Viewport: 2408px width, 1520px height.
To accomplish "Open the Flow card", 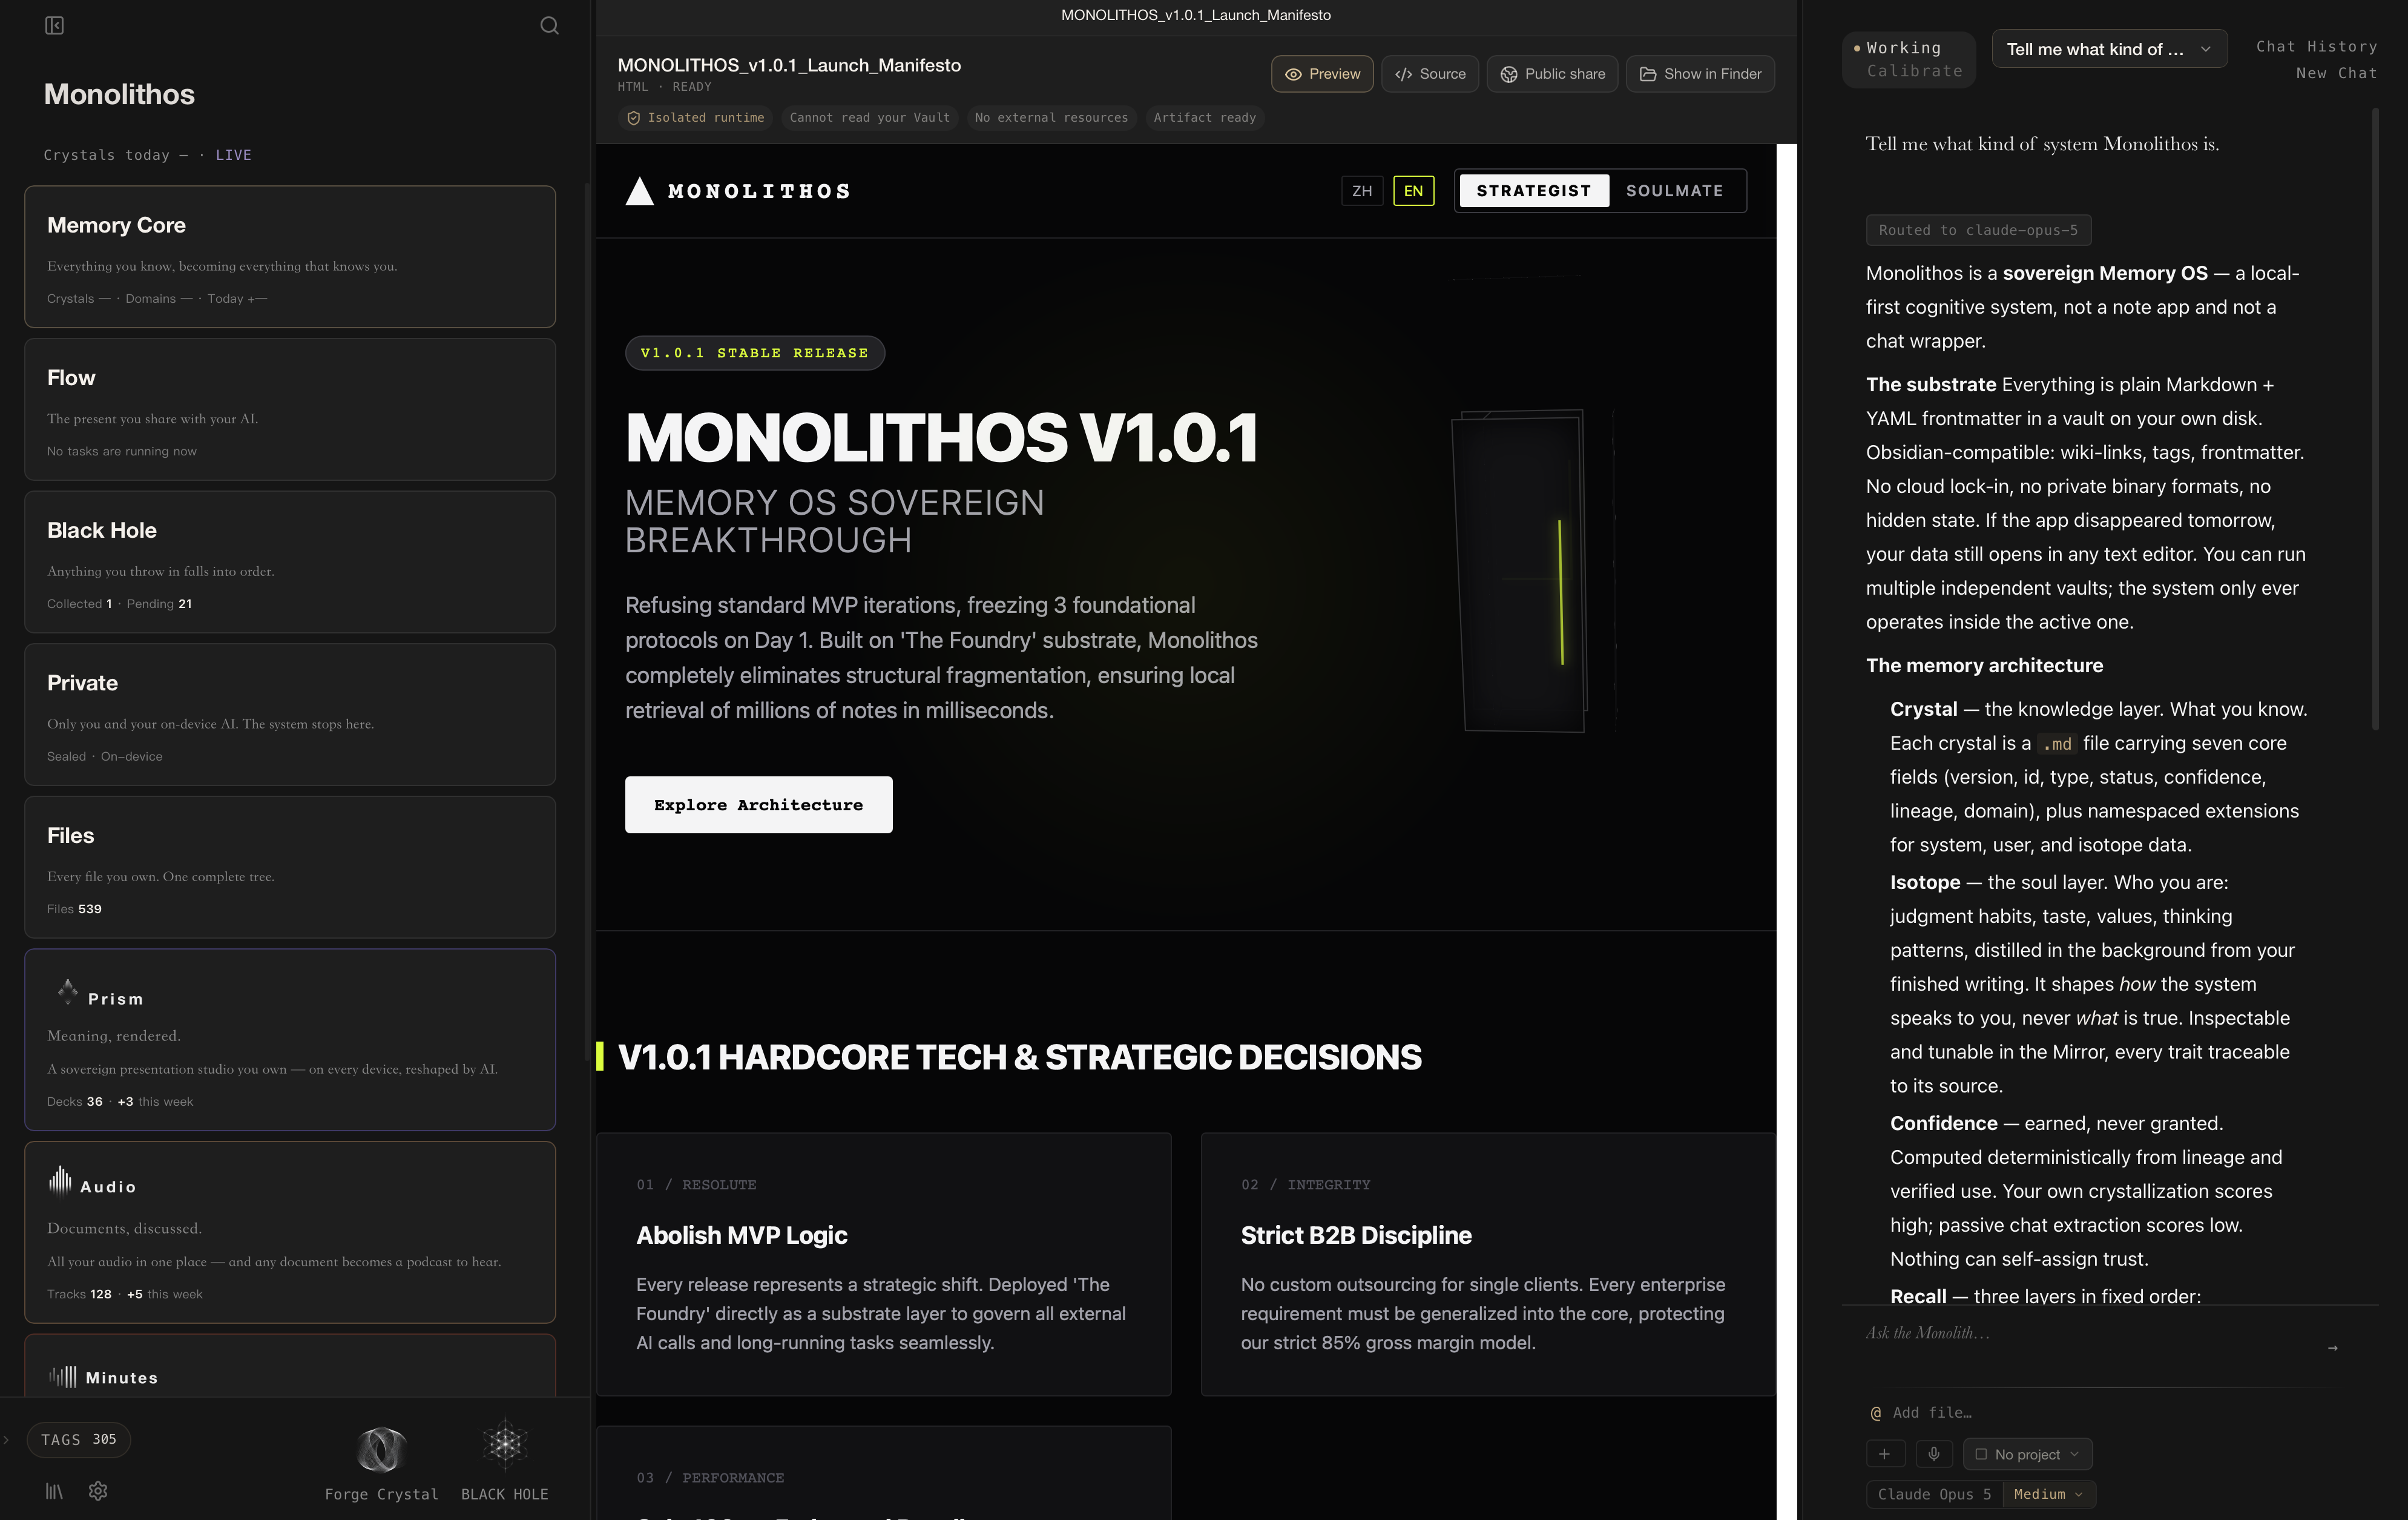I will (290, 409).
